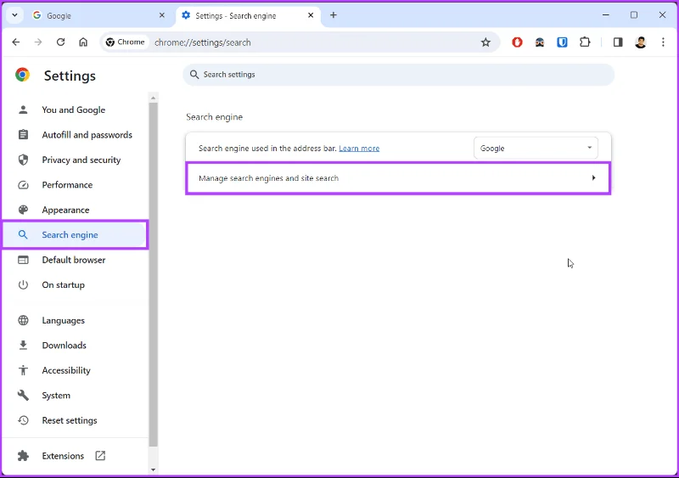Open Manage search engines and site search

[x=398, y=178]
